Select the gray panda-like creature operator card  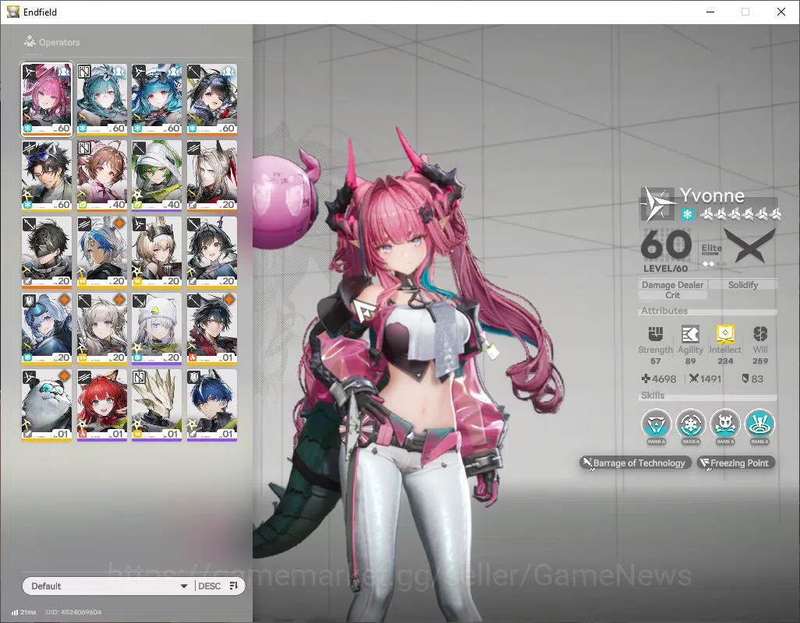pos(47,405)
